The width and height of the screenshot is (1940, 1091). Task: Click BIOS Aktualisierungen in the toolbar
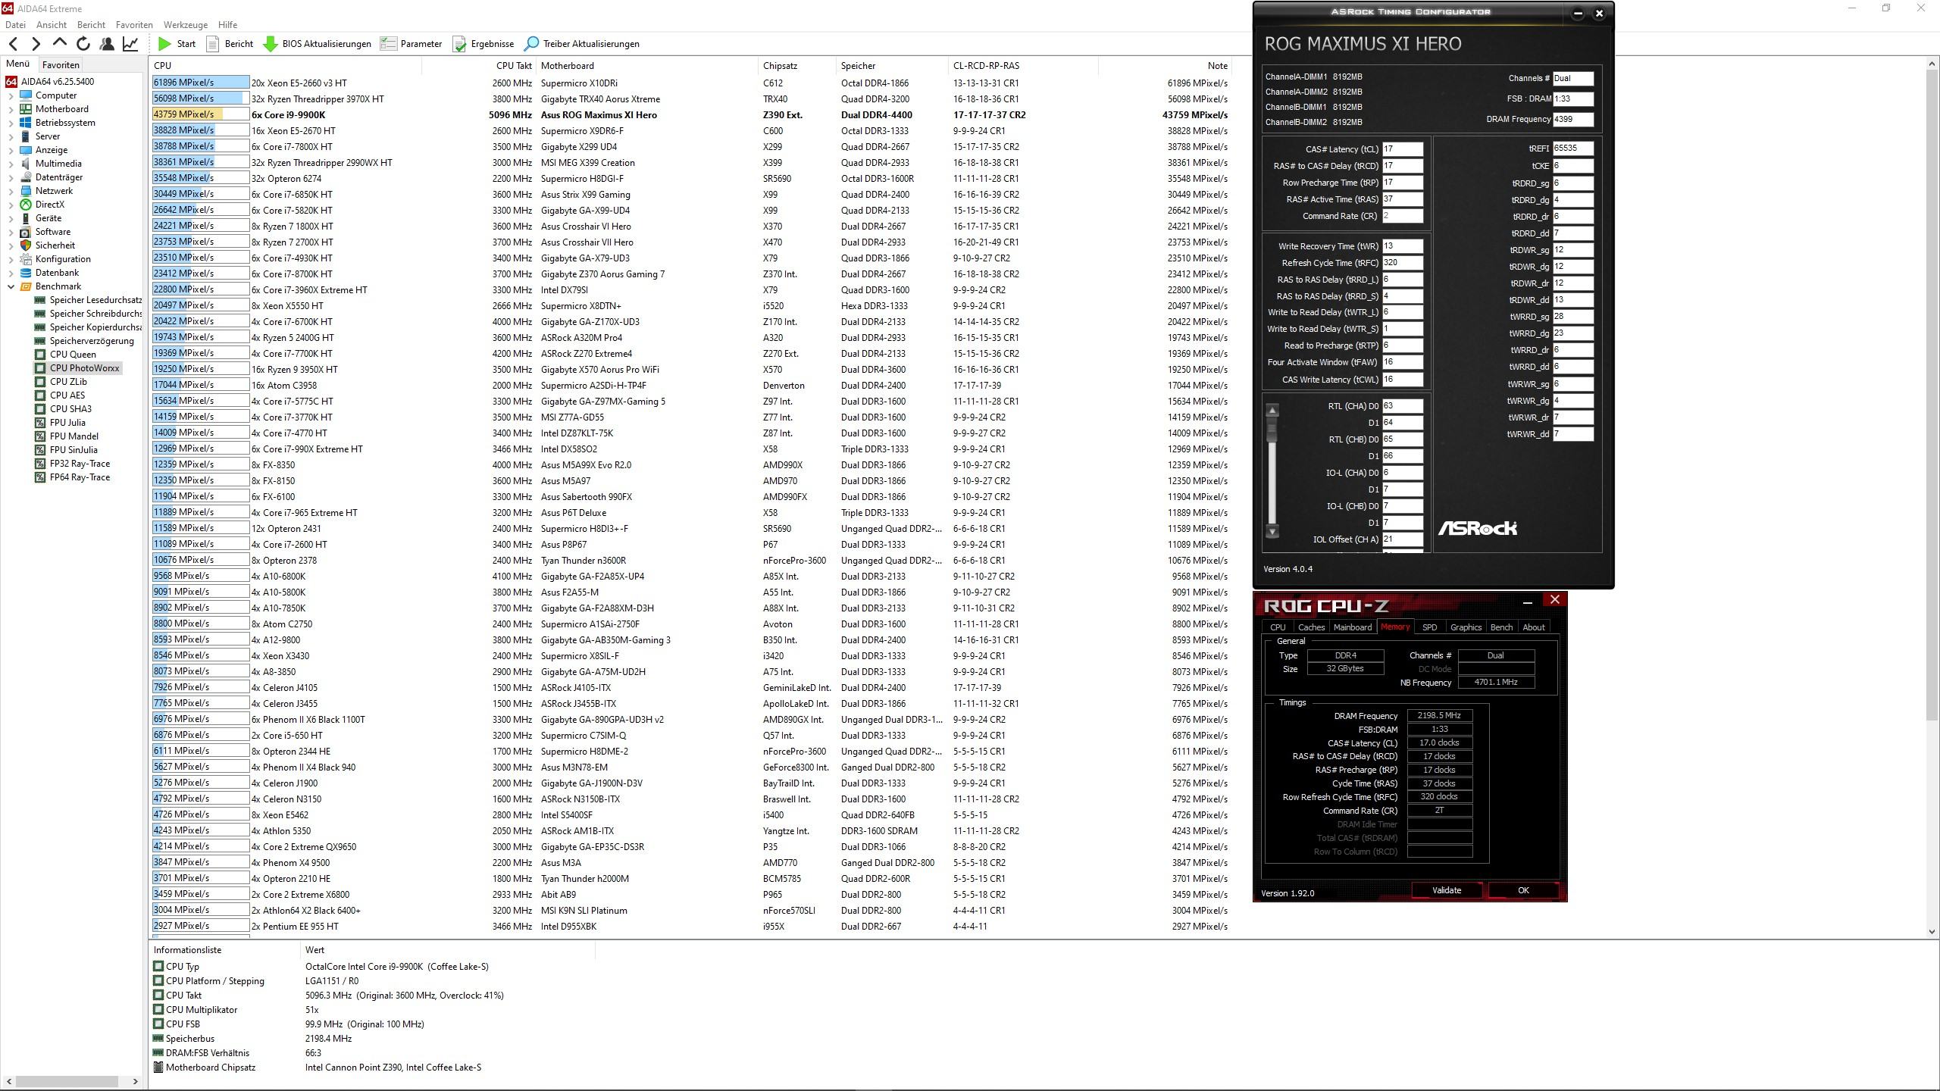click(x=317, y=44)
